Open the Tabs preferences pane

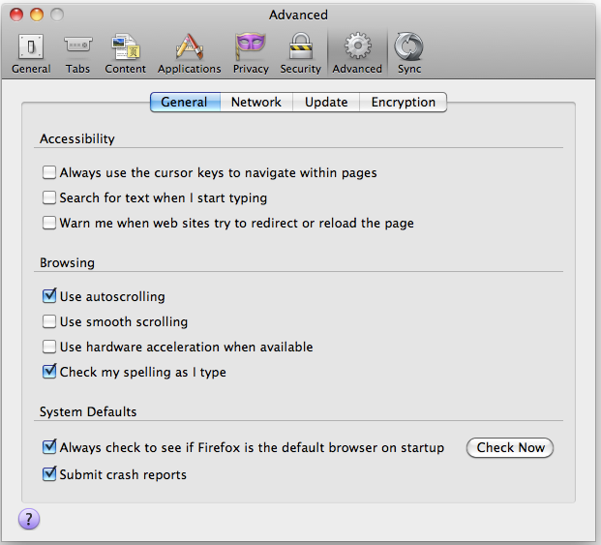(x=77, y=53)
